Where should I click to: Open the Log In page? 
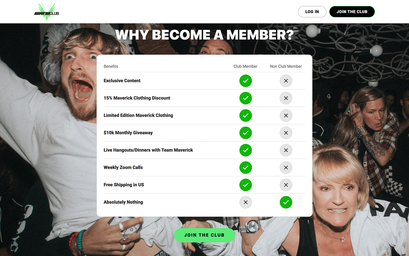pyautogui.click(x=312, y=12)
